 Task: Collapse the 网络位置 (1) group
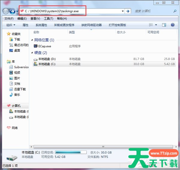(32, 40)
